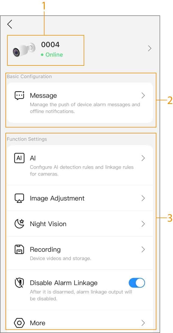Go back using the top-left arrow

coord(10,24)
